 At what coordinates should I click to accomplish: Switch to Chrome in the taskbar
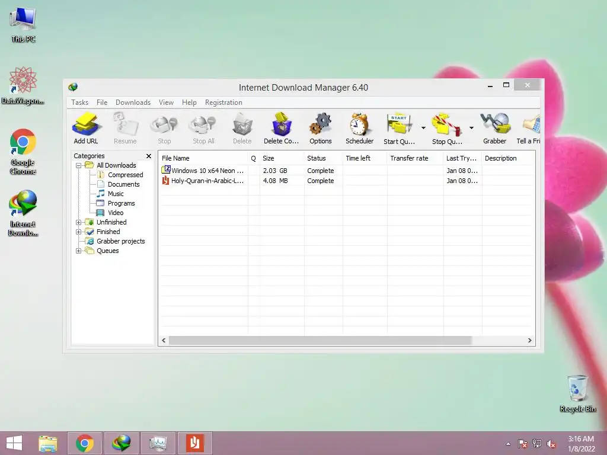(85, 443)
